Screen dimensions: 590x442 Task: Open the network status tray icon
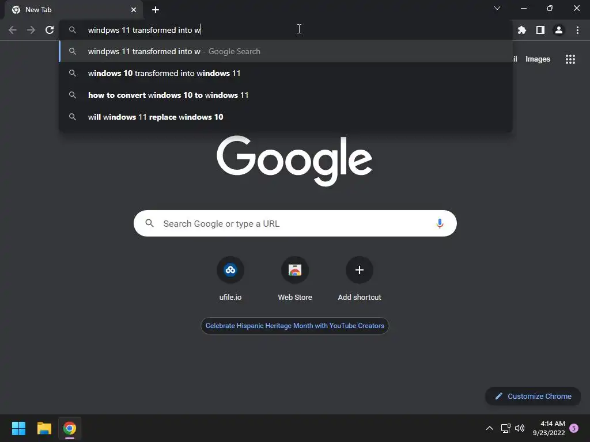[x=505, y=428]
